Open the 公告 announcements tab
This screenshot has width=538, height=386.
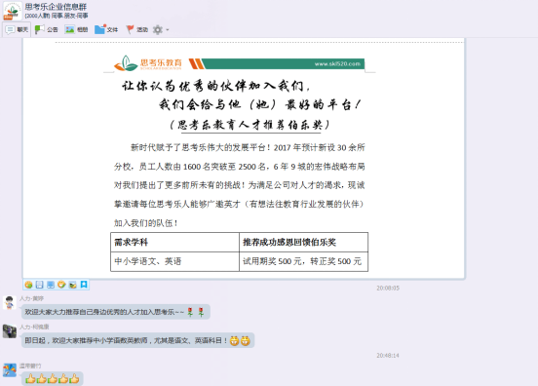47,30
